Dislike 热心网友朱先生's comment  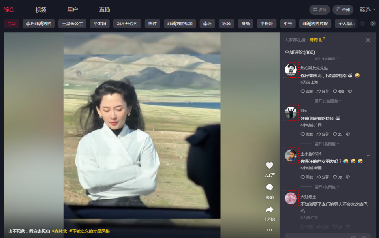pyautogui.click(x=350, y=91)
